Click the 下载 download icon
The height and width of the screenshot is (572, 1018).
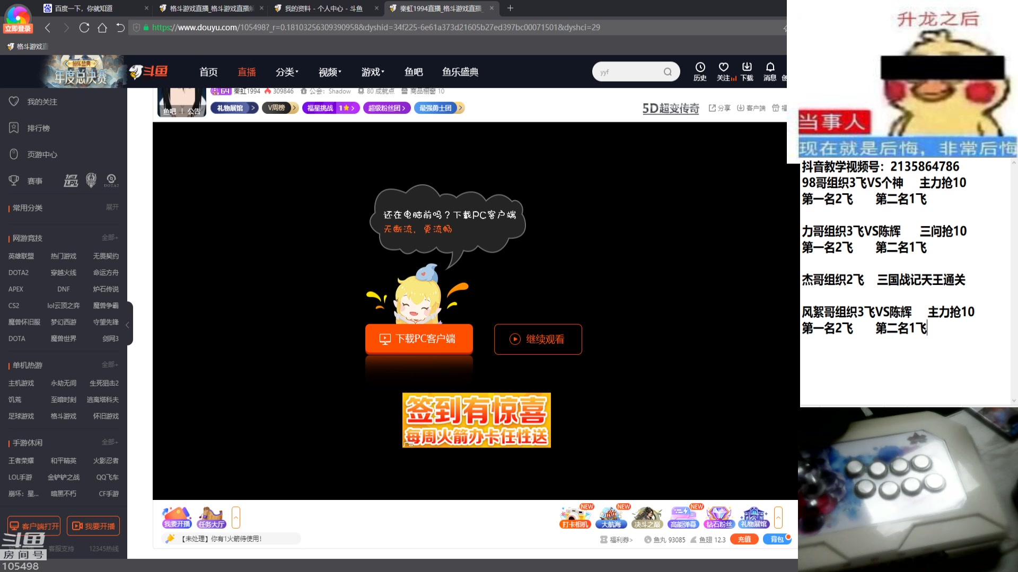pyautogui.click(x=747, y=71)
